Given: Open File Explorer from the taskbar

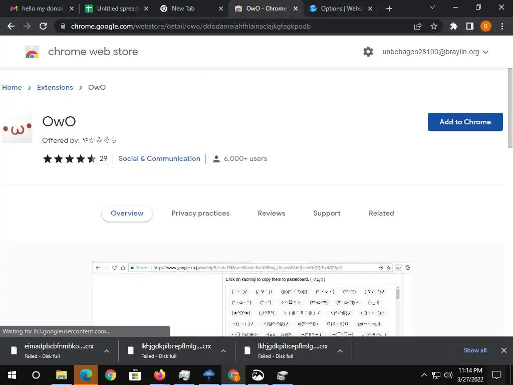Looking at the screenshot, I should (x=61, y=375).
